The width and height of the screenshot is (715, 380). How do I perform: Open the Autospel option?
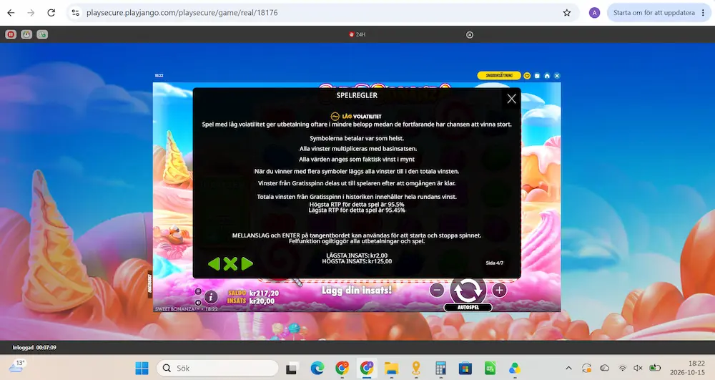point(468,308)
